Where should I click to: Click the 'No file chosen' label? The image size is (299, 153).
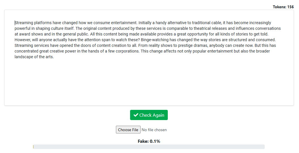click(x=154, y=130)
